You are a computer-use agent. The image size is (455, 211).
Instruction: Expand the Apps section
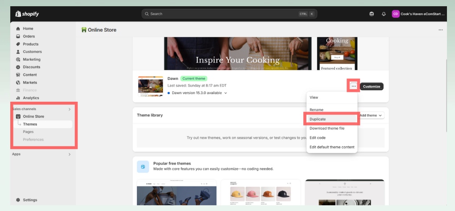pos(69,154)
